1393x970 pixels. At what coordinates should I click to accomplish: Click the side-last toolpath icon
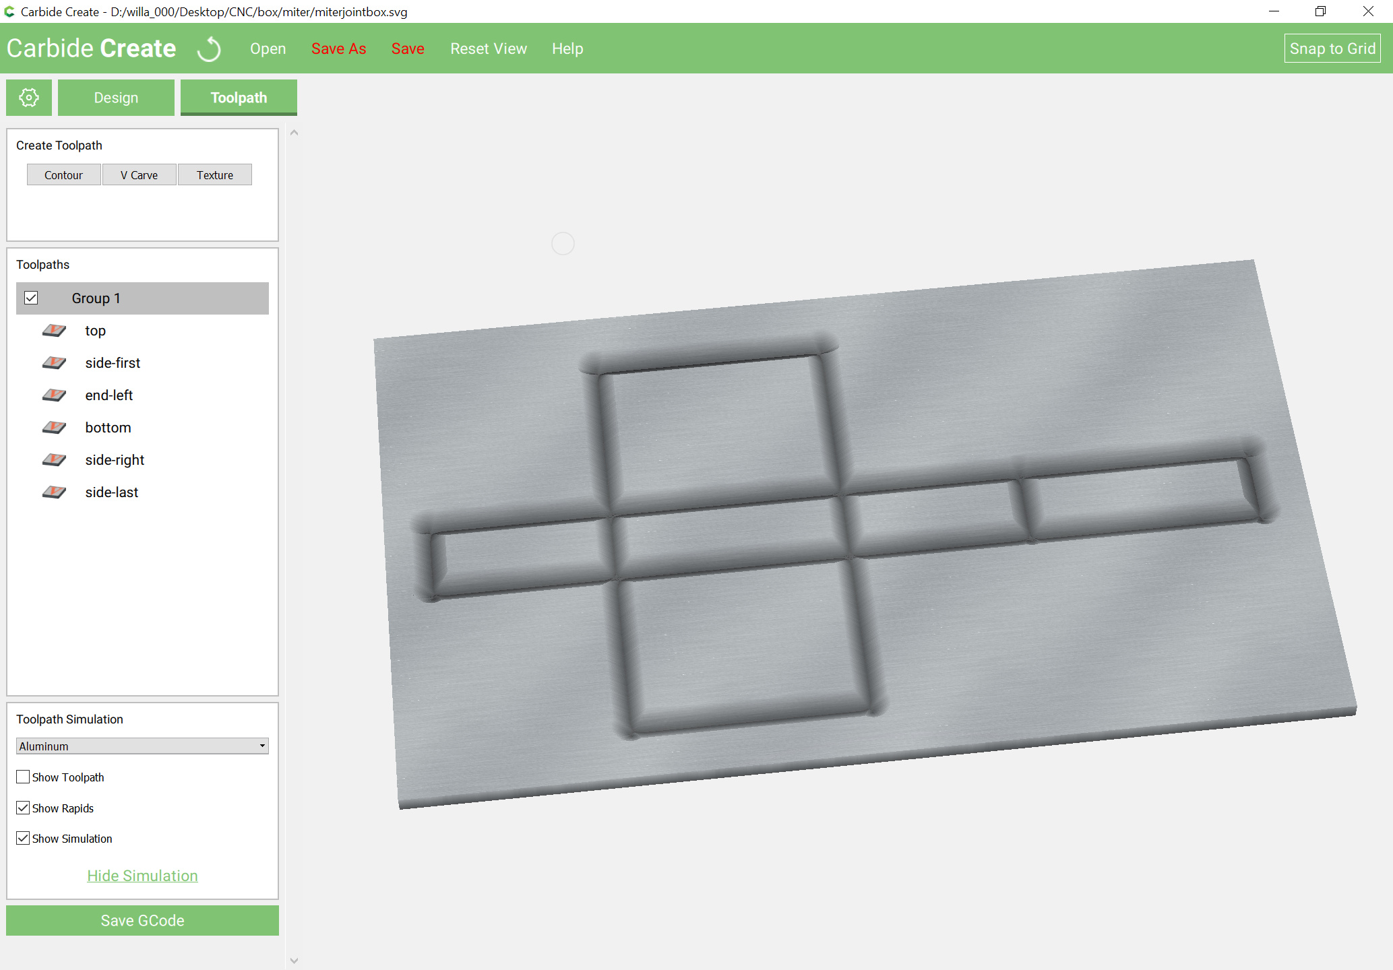(54, 492)
